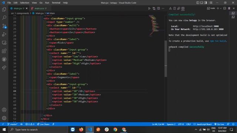Open the editor More Actions ellipsis

pyautogui.click(x=163, y=8)
